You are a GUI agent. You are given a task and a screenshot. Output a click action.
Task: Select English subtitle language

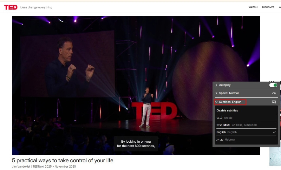[246, 132]
